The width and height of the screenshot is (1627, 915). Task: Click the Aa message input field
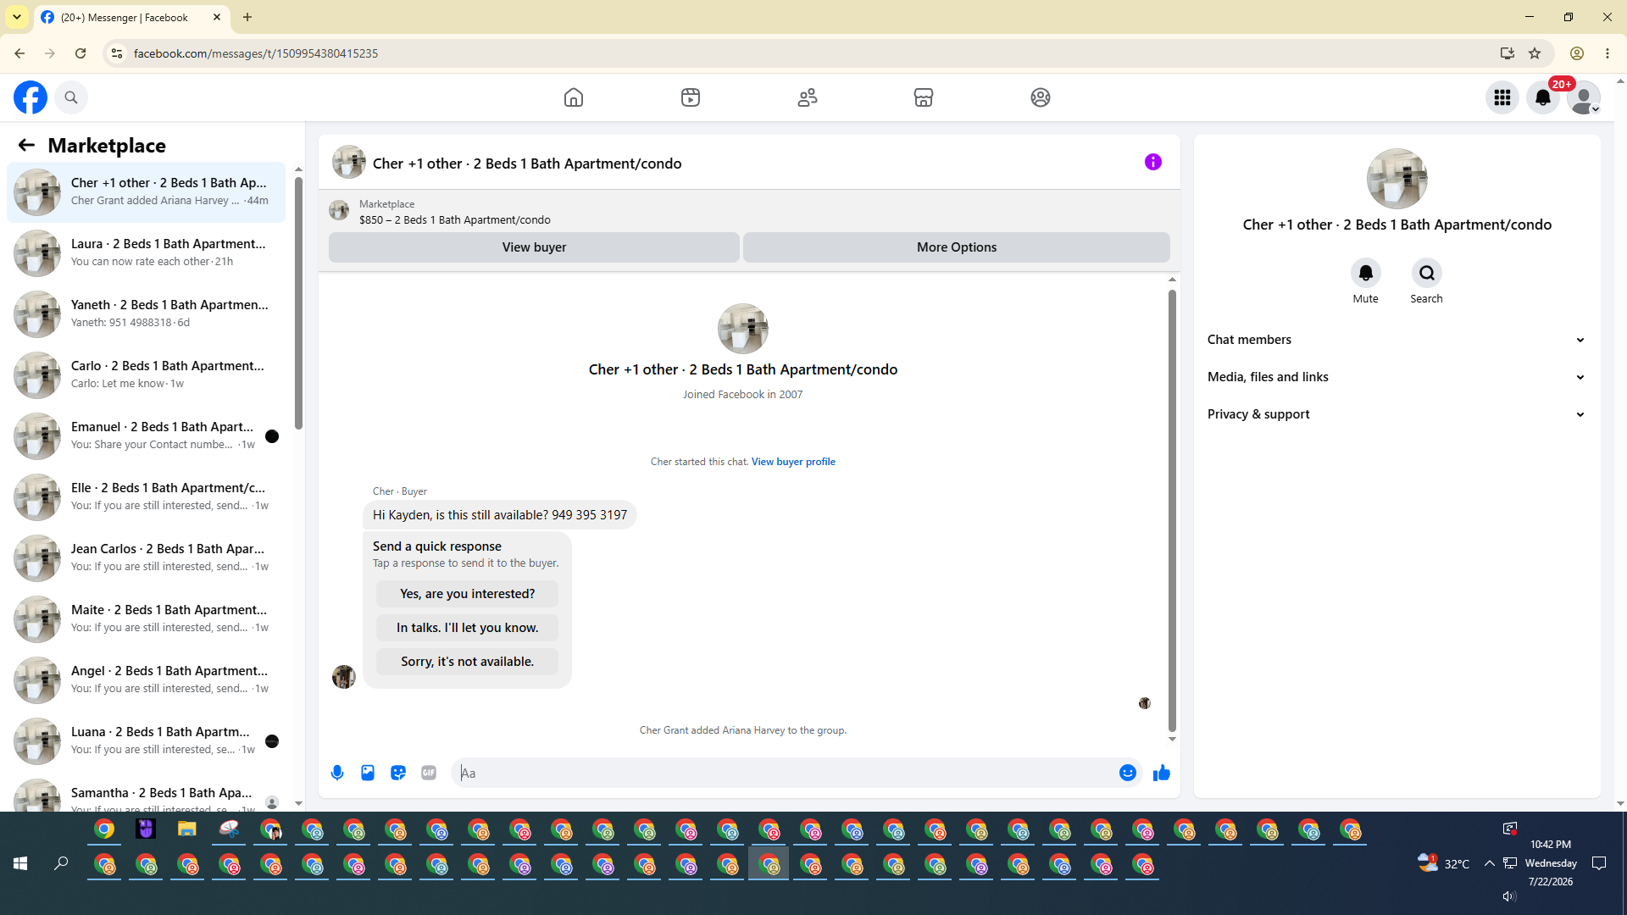[x=784, y=773]
